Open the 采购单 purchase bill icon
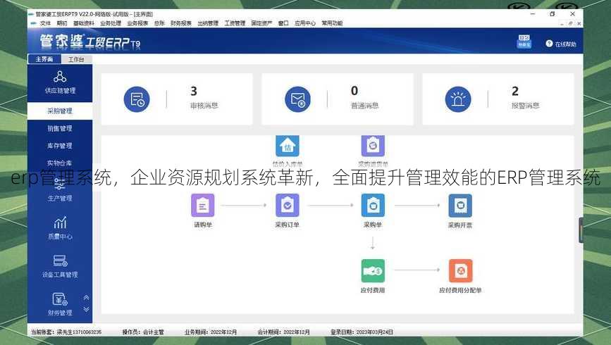This screenshot has height=345, width=611. point(373,205)
